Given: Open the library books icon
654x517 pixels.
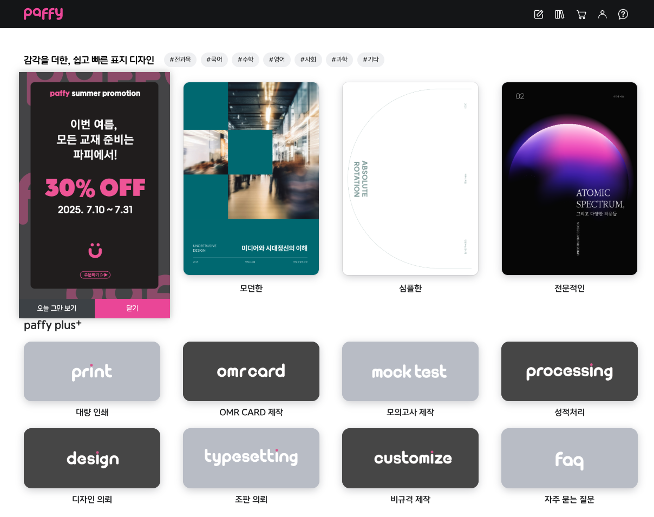Looking at the screenshot, I should [560, 14].
